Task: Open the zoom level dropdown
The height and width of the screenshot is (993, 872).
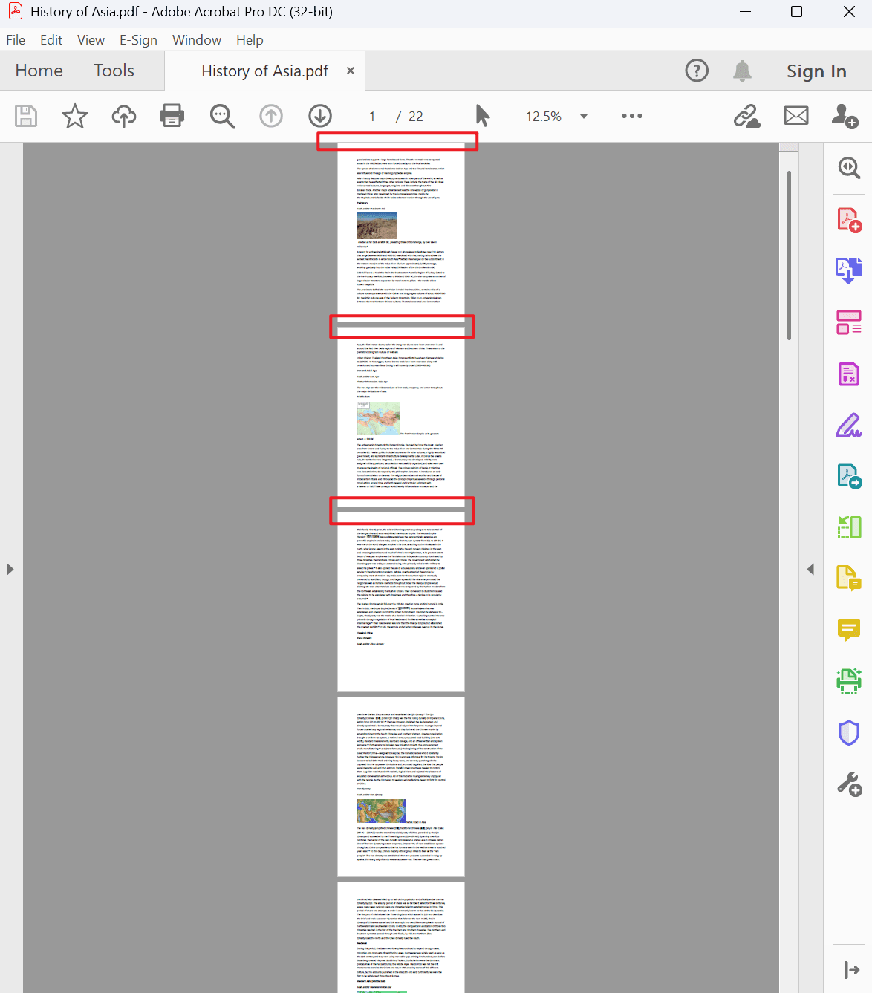Action: (x=584, y=116)
